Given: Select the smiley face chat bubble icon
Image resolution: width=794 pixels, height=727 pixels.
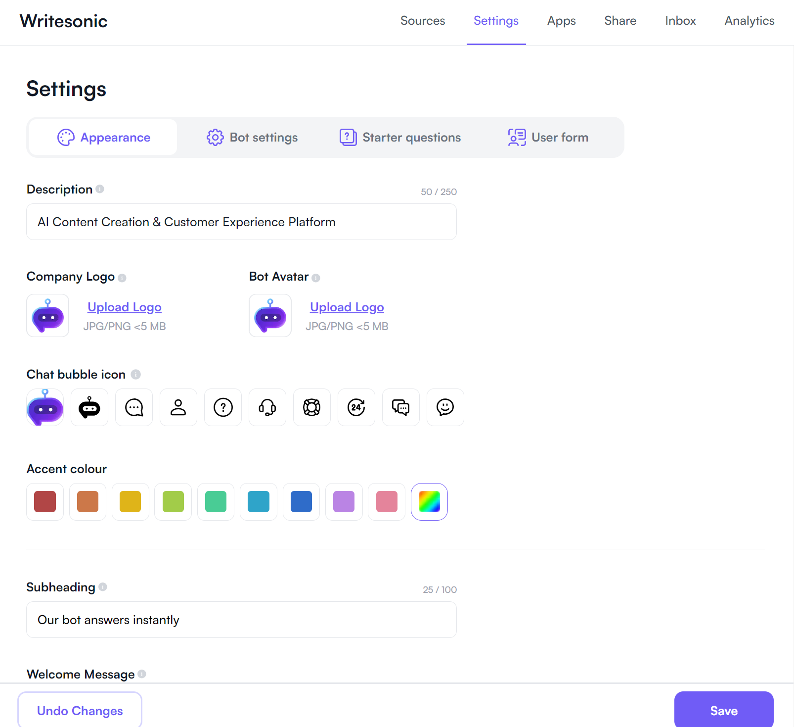Looking at the screenshot, I should tap(445, 407).
